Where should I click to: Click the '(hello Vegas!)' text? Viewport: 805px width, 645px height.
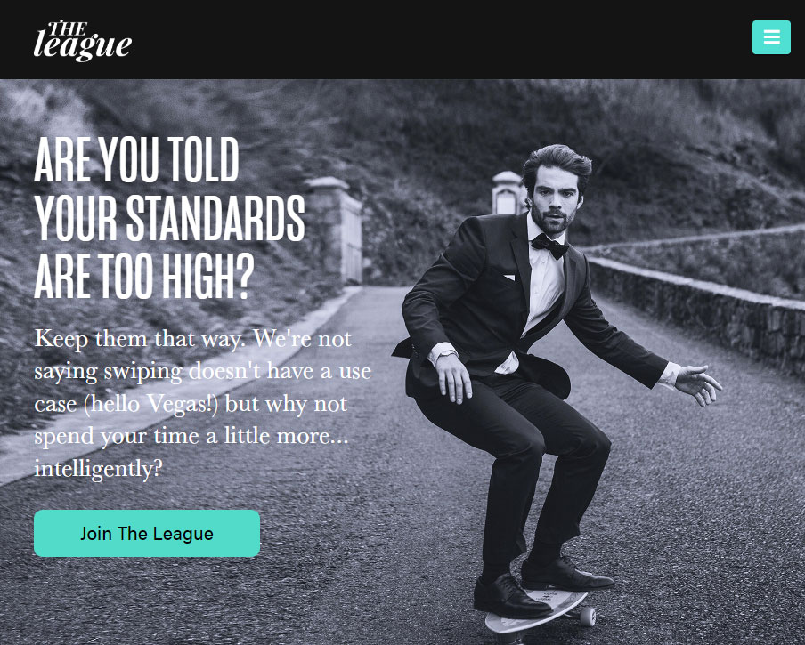click(151, 404)
